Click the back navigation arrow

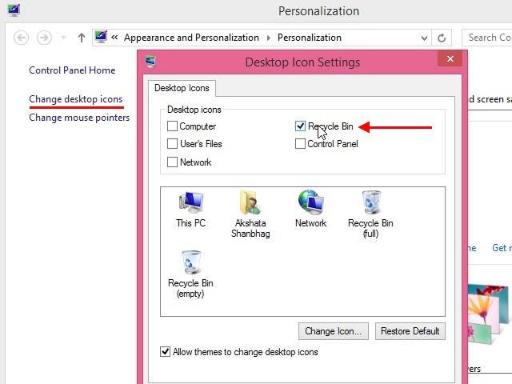pyautogui.click(x=22, y=38)
